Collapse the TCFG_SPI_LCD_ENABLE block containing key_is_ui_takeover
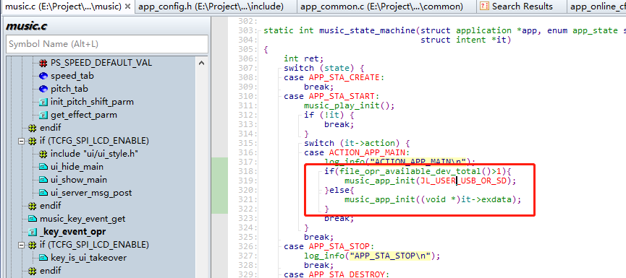 pyautogui.click(x=21, y=245)
